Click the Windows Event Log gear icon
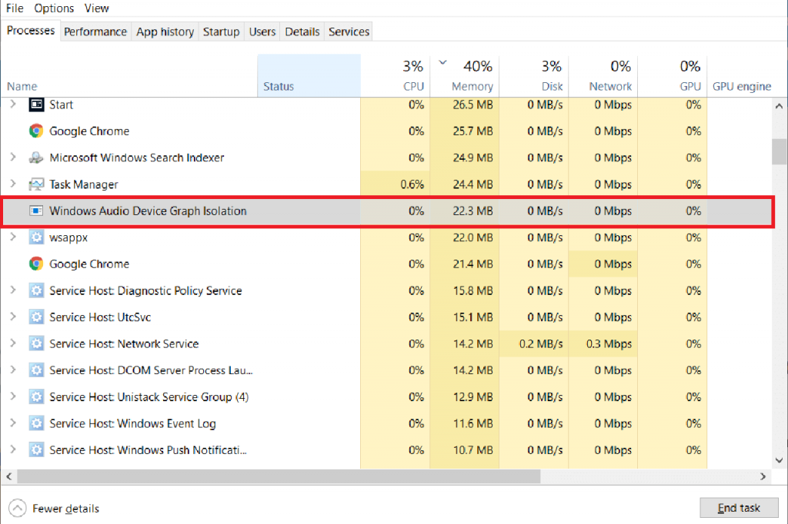Viewport: 788px width, 524px height. click(36, 423)
